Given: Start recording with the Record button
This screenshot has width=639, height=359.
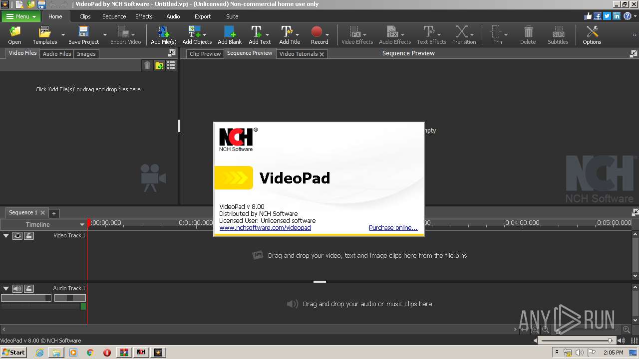Looking at the screenshot, I should click(319, 35).
